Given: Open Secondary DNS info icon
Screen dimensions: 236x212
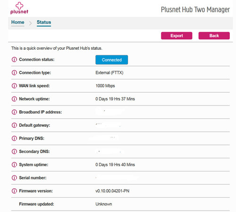Looking at the screenshot, I should coord(14,151).
